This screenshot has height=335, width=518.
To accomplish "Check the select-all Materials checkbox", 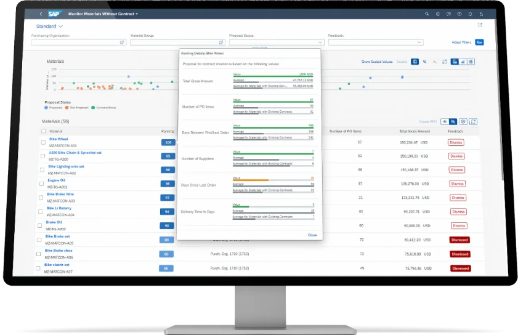I will point(43,131).
